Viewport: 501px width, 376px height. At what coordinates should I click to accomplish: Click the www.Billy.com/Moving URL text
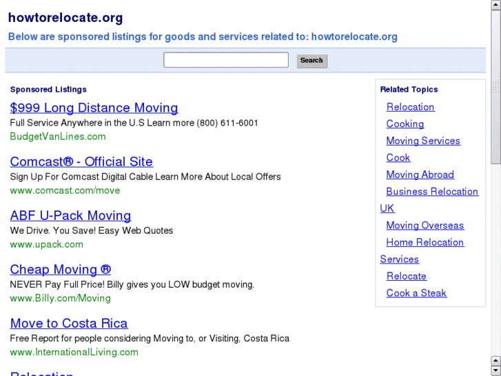[x=61, y=298]
